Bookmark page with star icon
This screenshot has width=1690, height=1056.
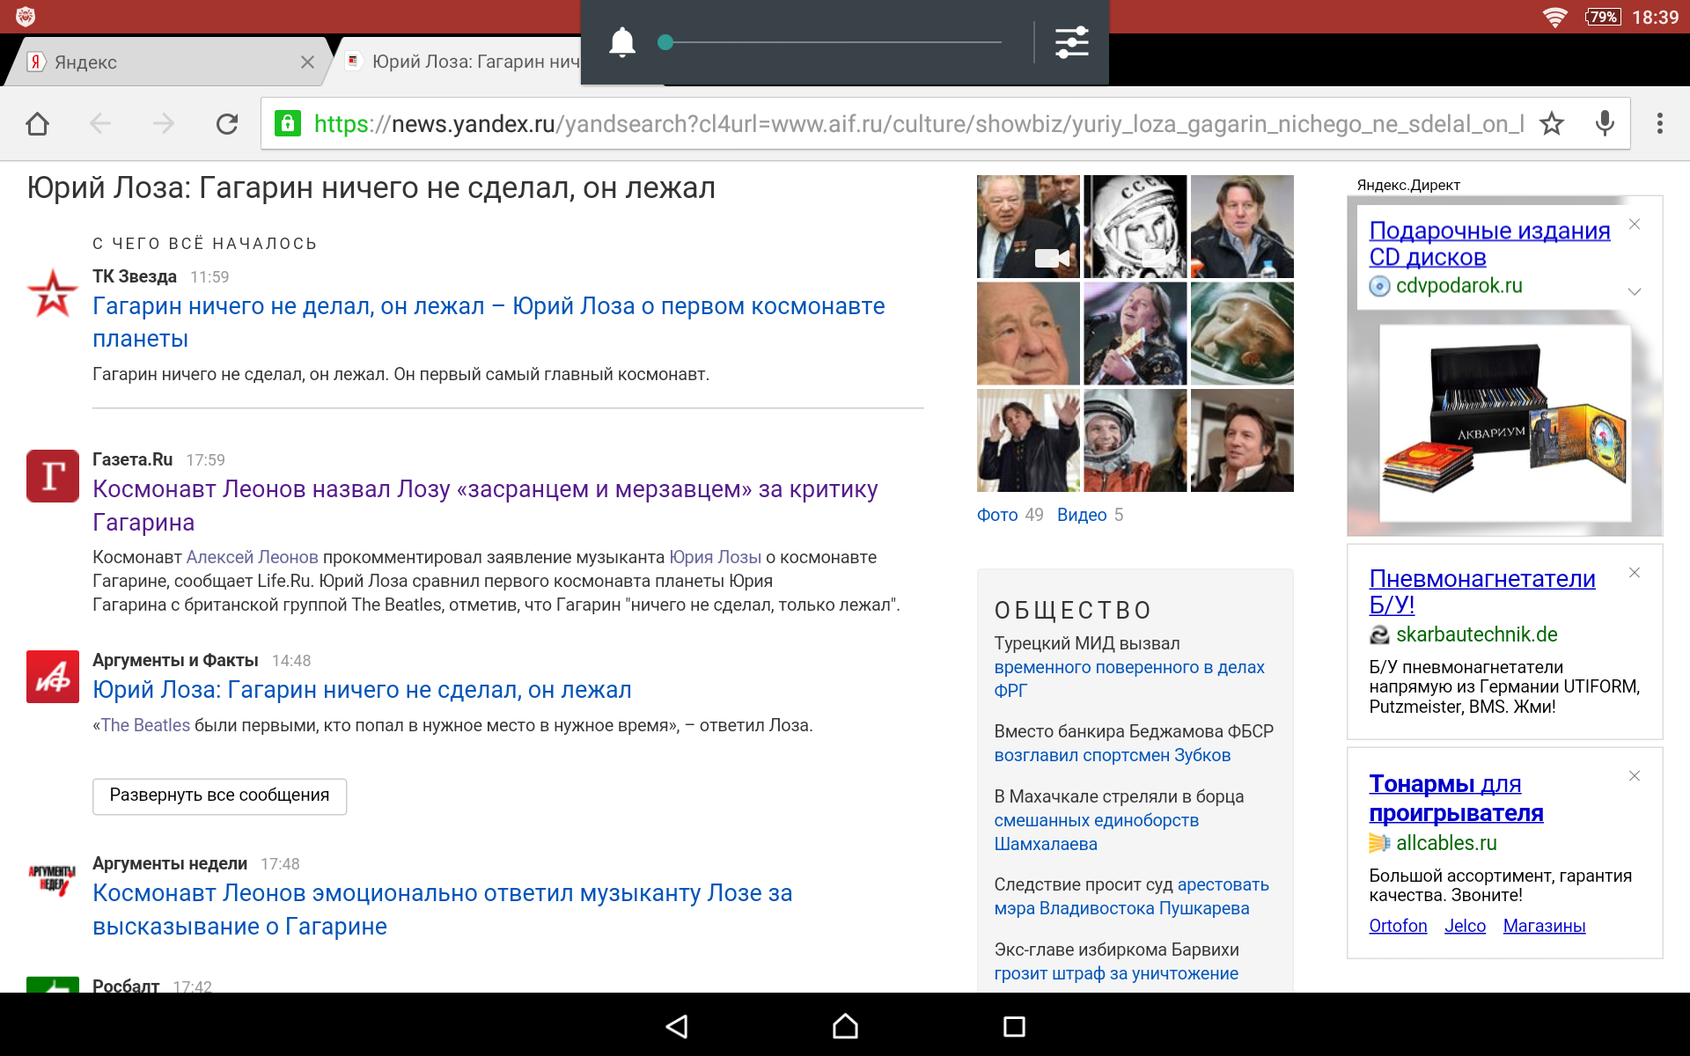(x=1552, y=124)
